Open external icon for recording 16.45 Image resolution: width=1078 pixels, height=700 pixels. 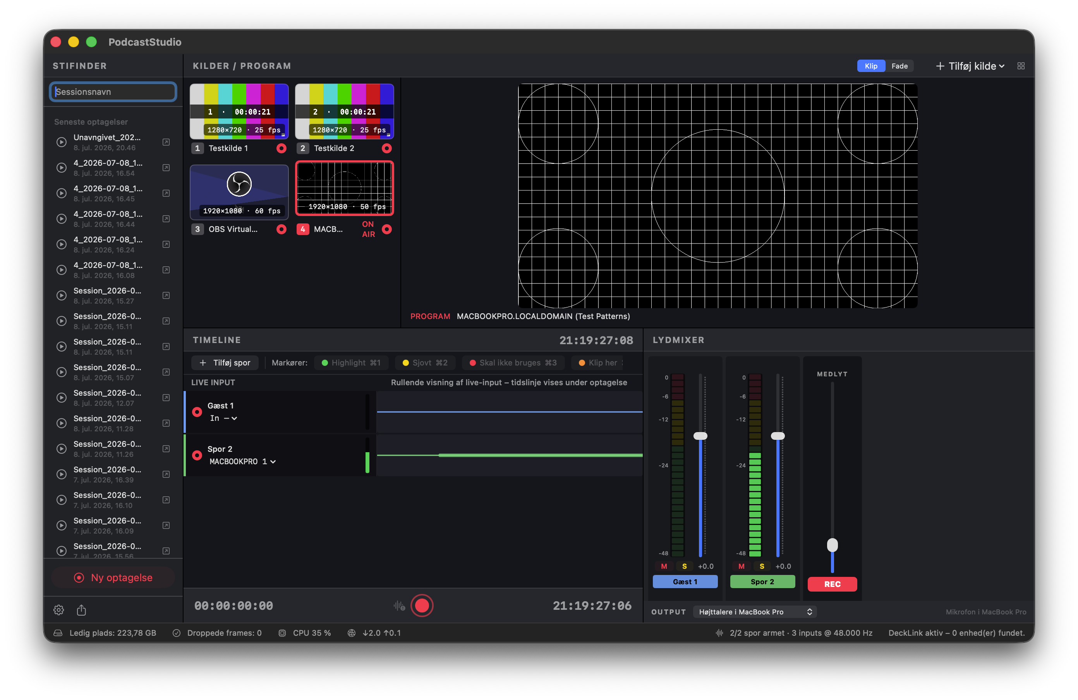[x=166, y=193]
